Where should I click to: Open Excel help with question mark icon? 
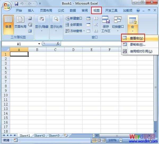[x=138, y=10]
